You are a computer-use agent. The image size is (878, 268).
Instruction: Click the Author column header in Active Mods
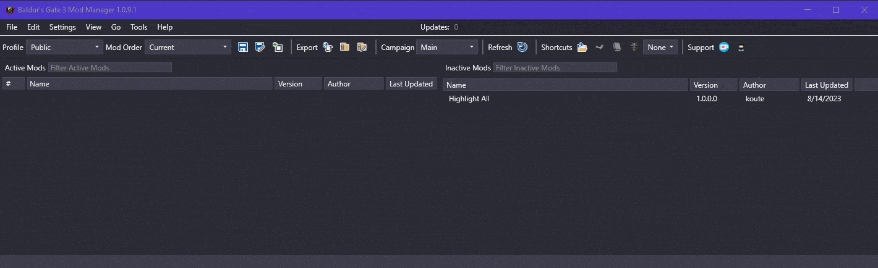[x=353, y=84]
